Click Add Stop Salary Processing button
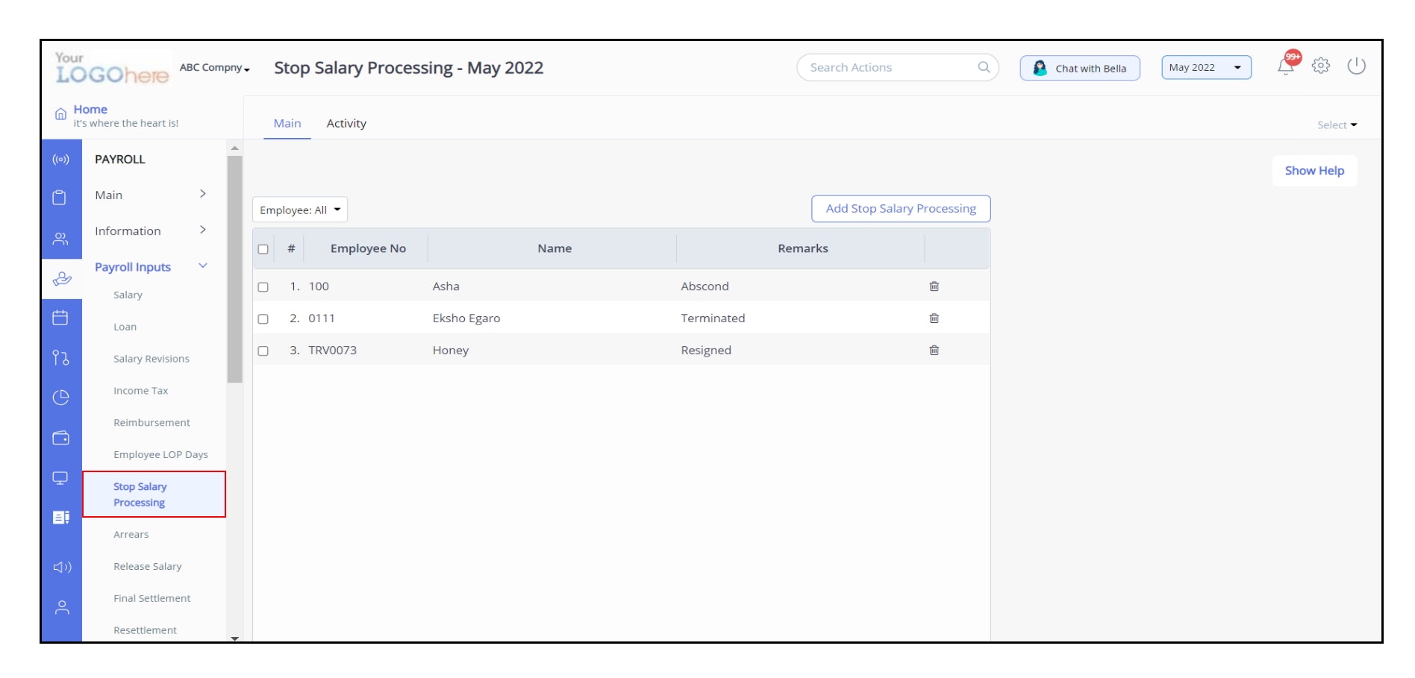Image resolution: width=1415 pixels, height=678 pixels. tap(900, 209)
